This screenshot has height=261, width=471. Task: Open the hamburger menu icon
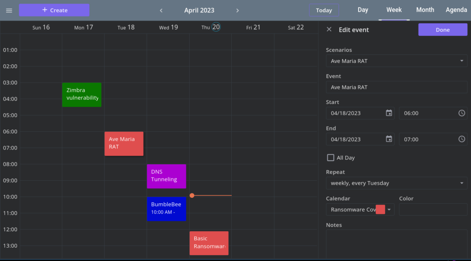click(9, 11)
